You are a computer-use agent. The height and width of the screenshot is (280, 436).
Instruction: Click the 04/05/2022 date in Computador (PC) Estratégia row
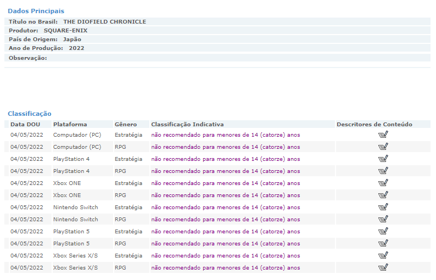point(27,135)
